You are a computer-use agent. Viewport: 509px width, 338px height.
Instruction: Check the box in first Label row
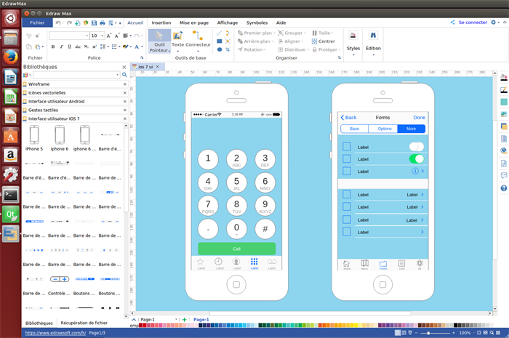click(347, 147)
